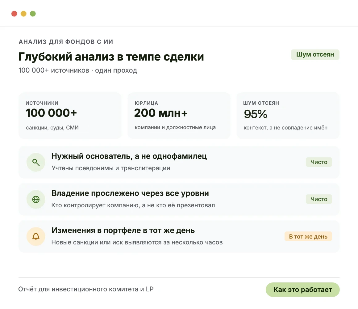Click the globe icon beside ownership row
The height and width of the screenshot is (309, 358).
coord(36,200)
